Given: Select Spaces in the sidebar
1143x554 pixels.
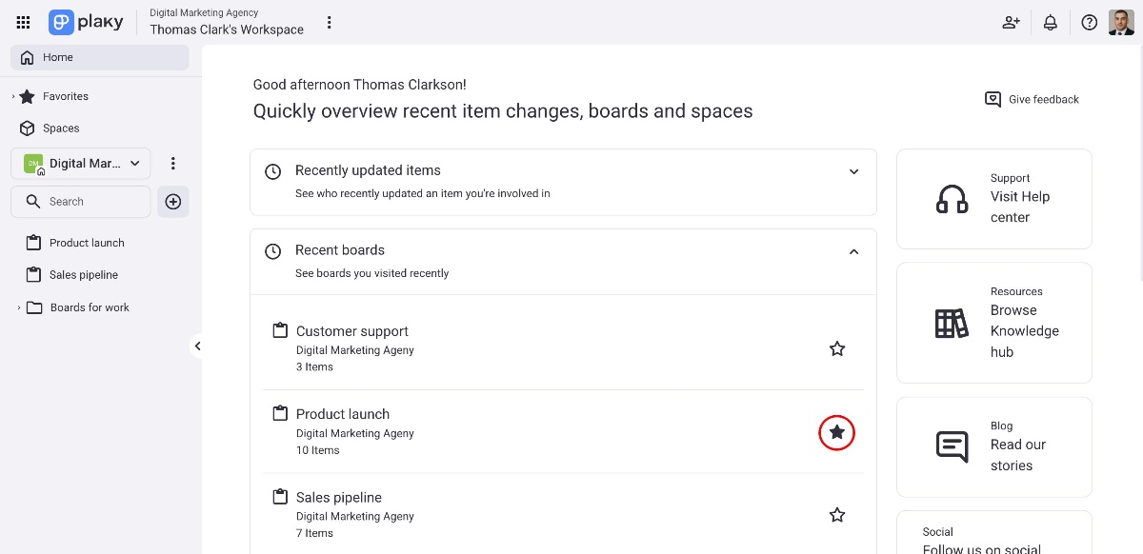Looking at the screenshot, I should [60, 129].
